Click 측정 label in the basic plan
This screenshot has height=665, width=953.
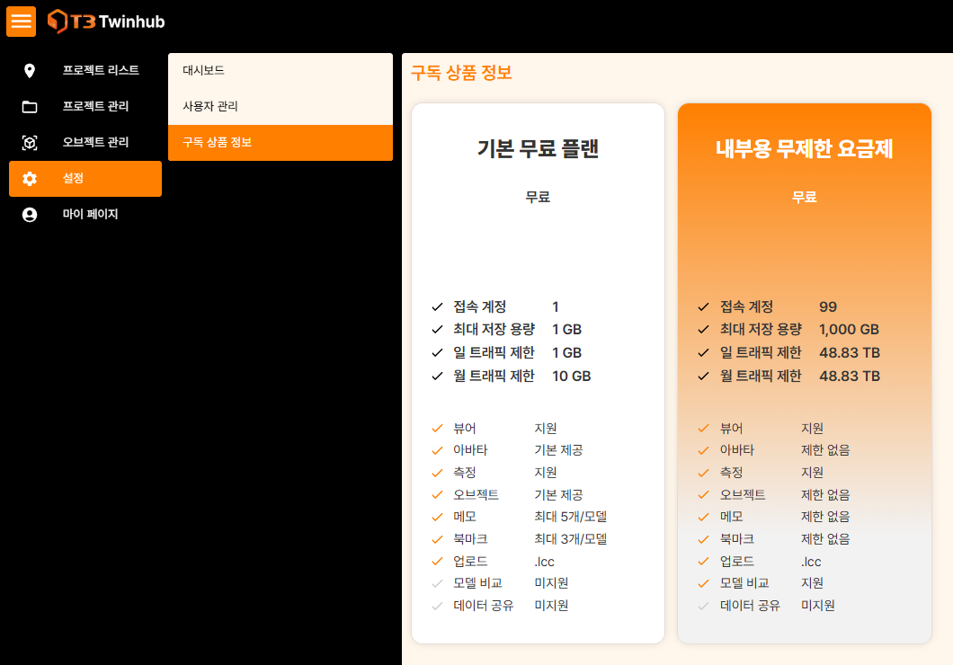point(464,473)
